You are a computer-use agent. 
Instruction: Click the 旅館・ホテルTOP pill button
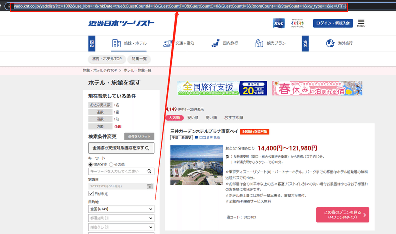(107, 59)
